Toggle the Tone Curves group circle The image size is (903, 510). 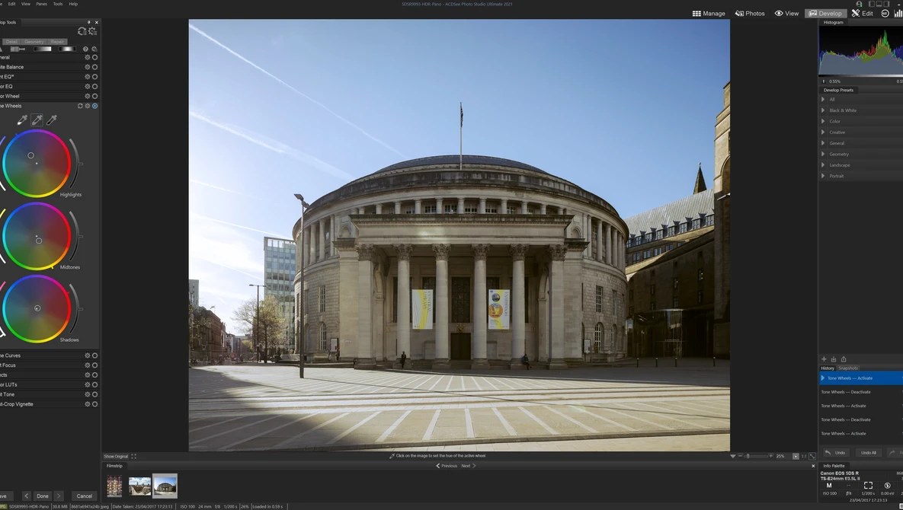[x=95, y=355]
